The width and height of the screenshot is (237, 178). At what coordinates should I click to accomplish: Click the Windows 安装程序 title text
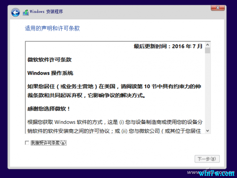pos(46,12)
